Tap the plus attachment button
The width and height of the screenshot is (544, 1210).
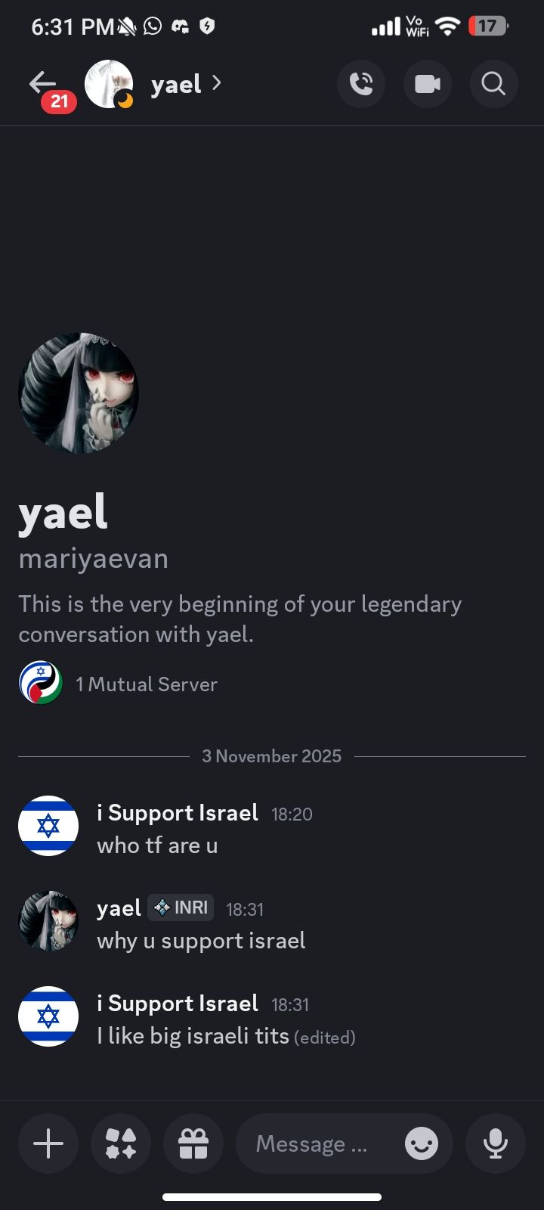[48, 1143]
